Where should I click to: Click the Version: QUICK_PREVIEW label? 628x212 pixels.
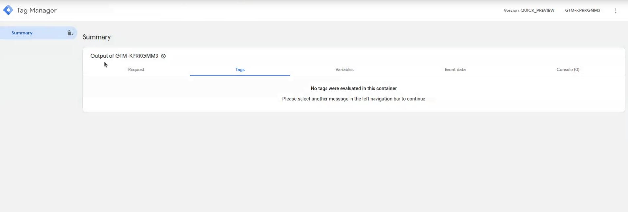[529, 10]
